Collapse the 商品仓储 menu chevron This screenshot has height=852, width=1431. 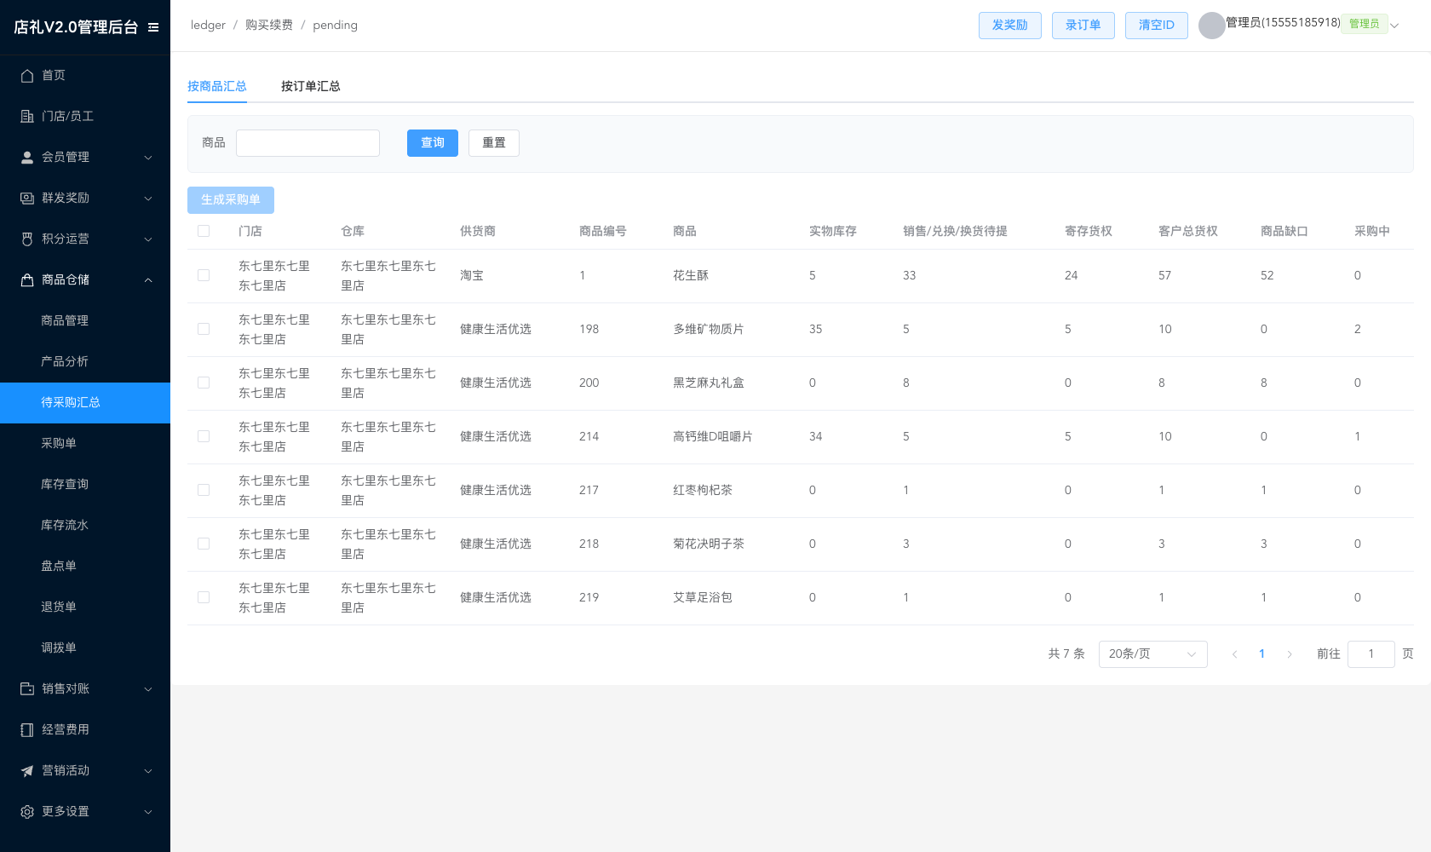click(148, 280)
